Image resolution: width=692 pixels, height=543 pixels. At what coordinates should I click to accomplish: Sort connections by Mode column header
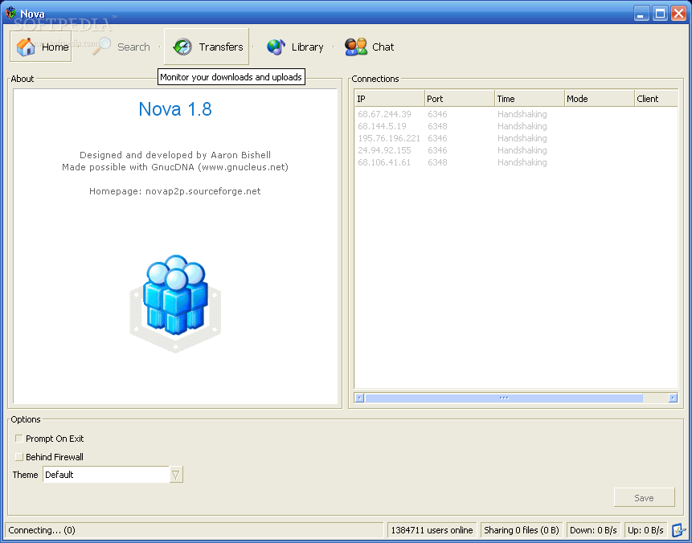599,99
